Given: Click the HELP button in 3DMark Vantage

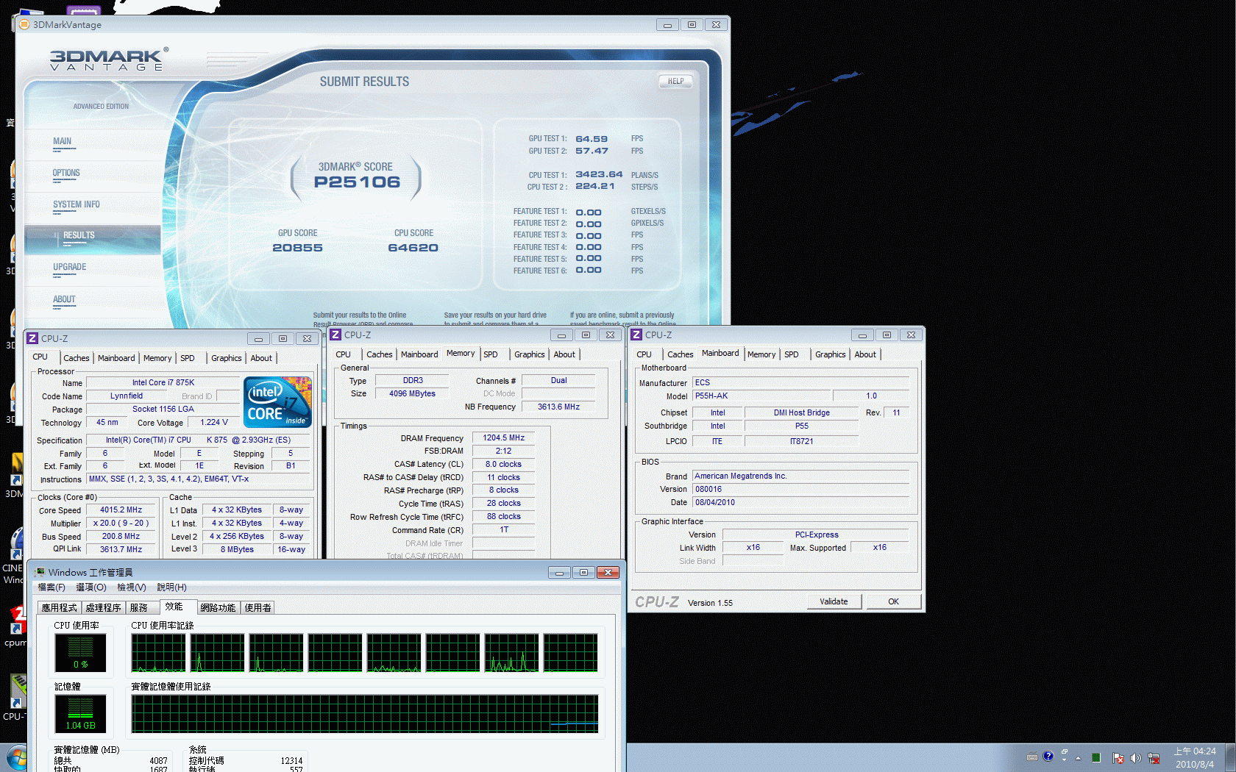Looking at the screenshot, I should [675, 81].
